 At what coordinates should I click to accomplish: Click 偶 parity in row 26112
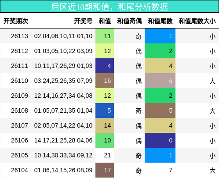(139, 51)
